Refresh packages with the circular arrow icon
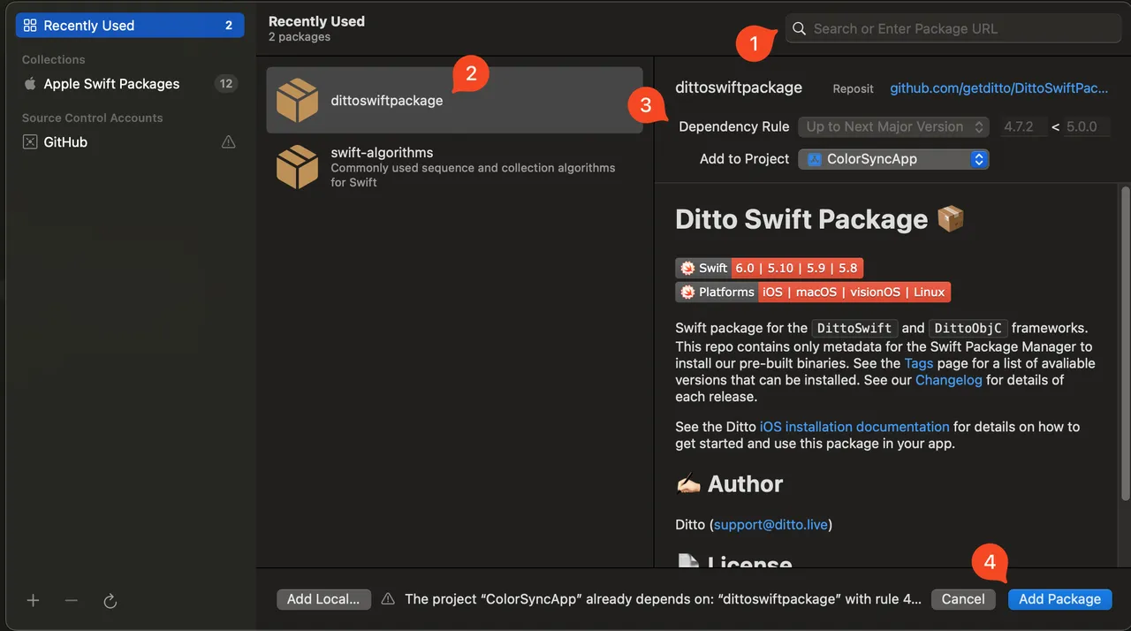Image resolution: width=1131 pixels, height=631 pixels. [x=110, y=601]
